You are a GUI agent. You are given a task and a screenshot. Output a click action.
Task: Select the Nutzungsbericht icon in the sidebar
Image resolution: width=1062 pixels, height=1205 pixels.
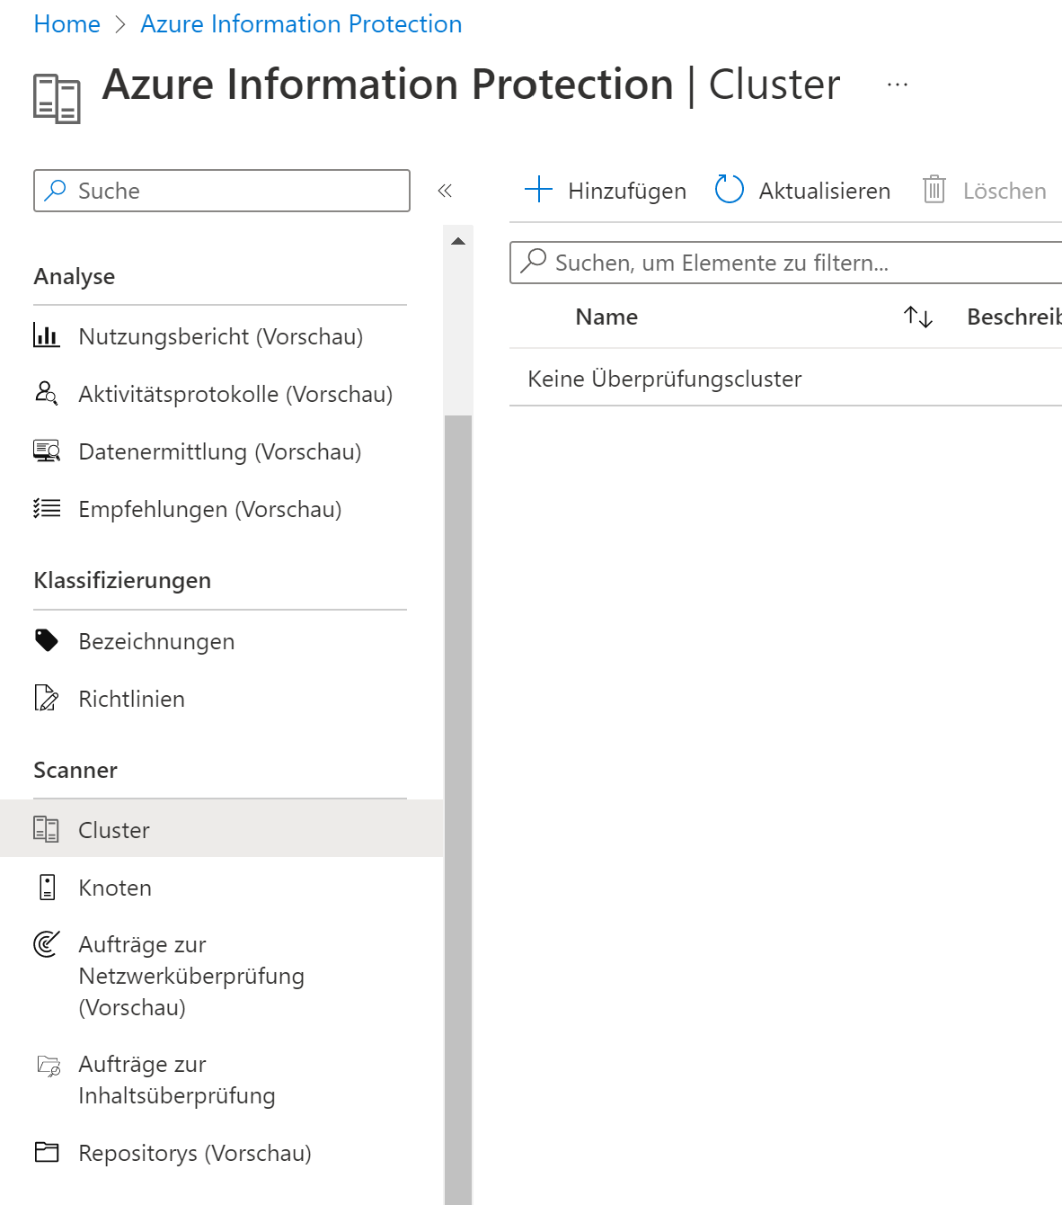pyautogui.click(x=45, y=335)
